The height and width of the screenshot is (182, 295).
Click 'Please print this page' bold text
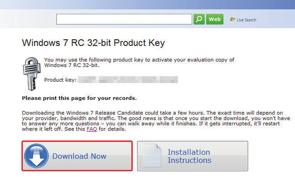coord(79,98)
